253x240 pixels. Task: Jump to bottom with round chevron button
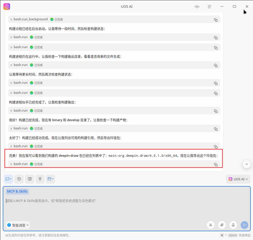coord(247,164)
